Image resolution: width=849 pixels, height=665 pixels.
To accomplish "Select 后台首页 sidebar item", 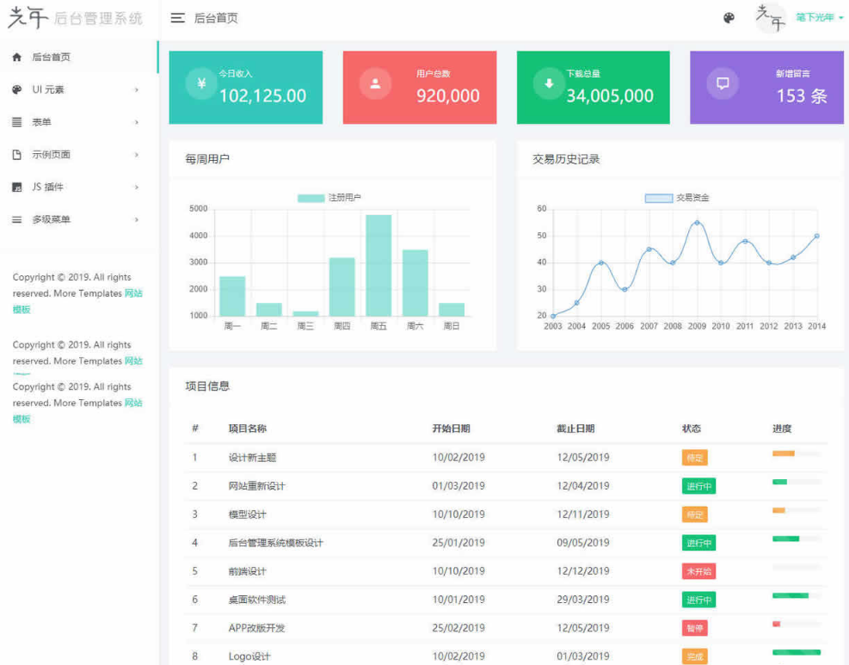I will click(52, 58).
